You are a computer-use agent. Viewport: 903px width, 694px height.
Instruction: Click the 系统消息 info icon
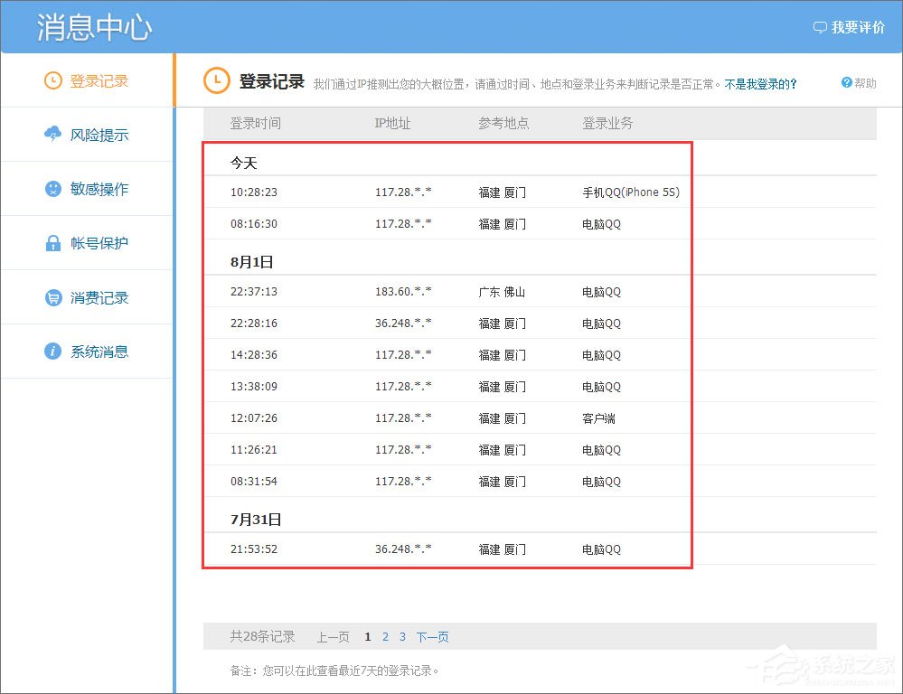pos(54,352)
